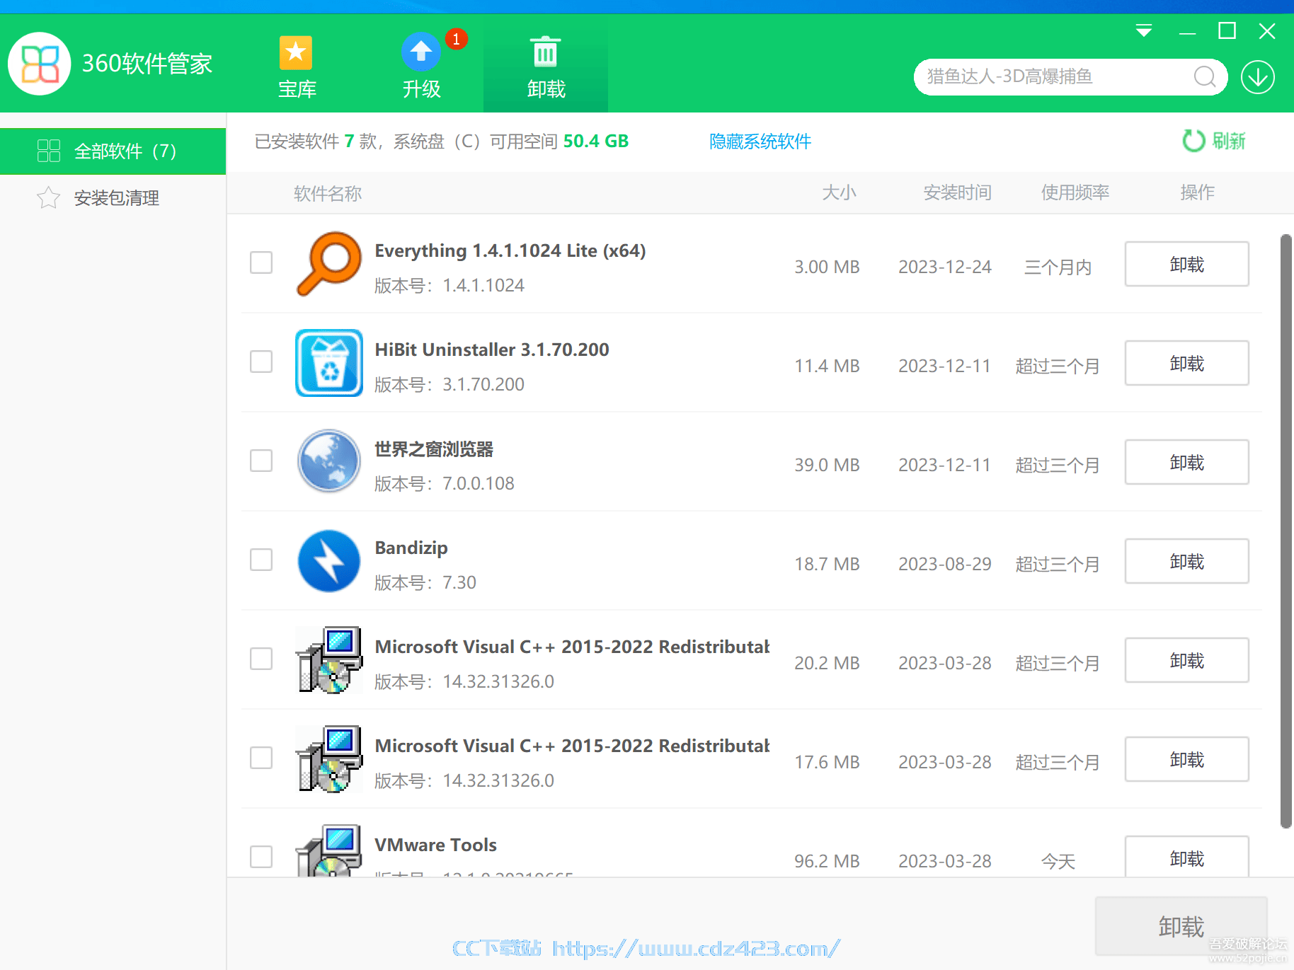Select the 卸载 trash can icon tab

[x=545, y=52]
